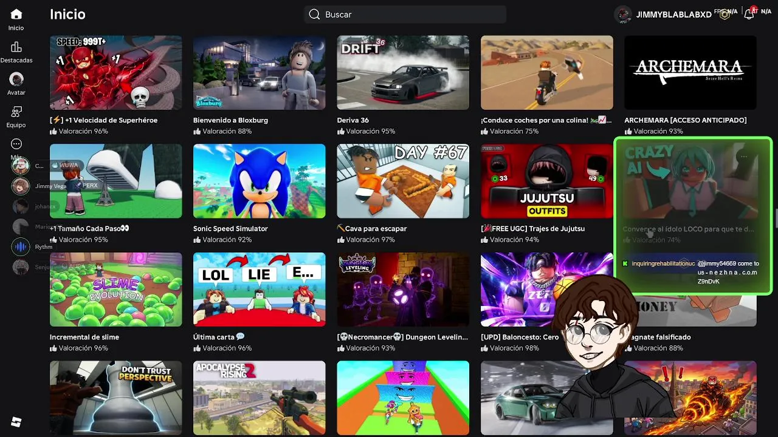Screen dimensions: 778x437
Task: Click 'Valoración 75%' rating text
Action: [x=514, y=131]
